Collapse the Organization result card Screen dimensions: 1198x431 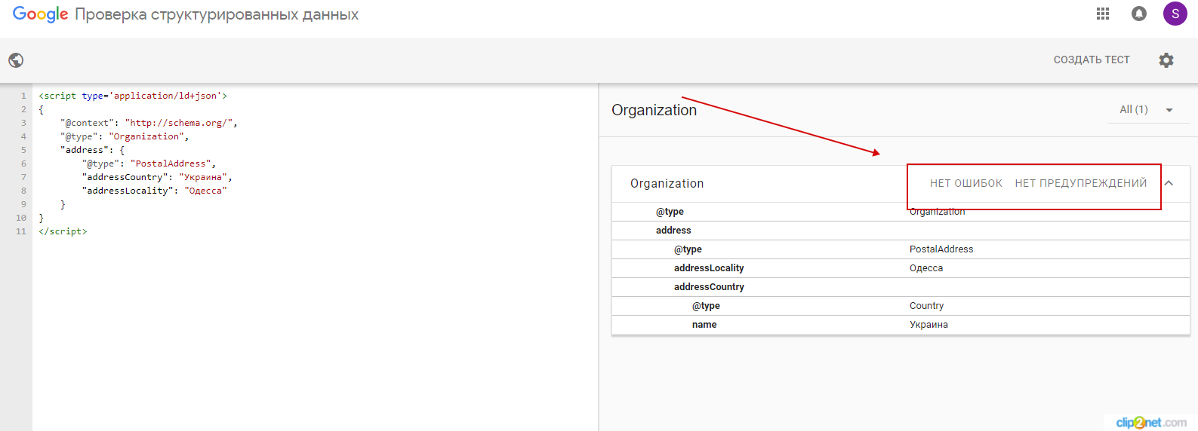1169,183
